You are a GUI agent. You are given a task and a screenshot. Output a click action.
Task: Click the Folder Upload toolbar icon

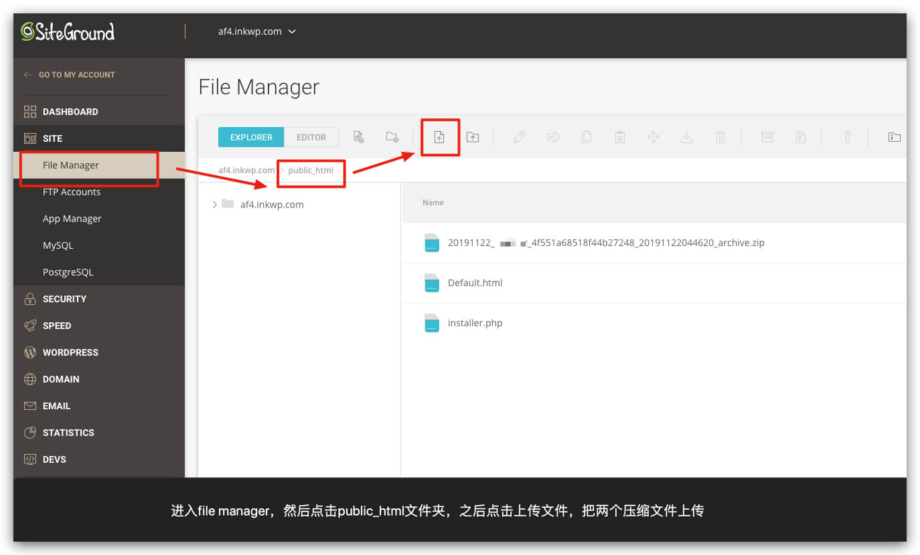473,137
